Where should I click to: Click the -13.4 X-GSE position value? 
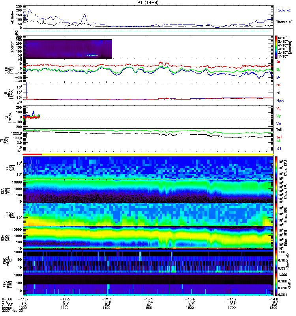(190, 299)
